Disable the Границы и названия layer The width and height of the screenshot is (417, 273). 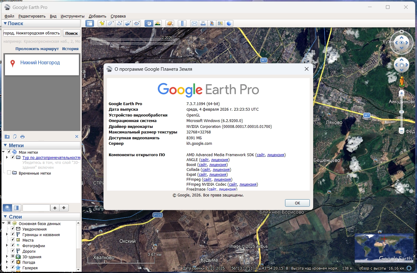[x=13, y=234]
